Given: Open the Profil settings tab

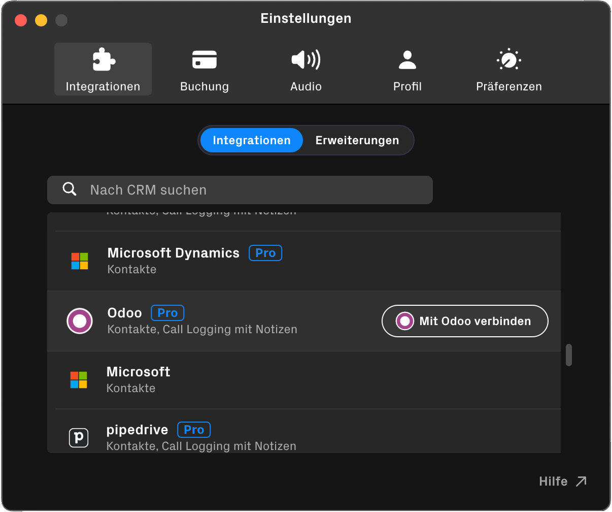Looking at the screenshot, I should (407, 69).
